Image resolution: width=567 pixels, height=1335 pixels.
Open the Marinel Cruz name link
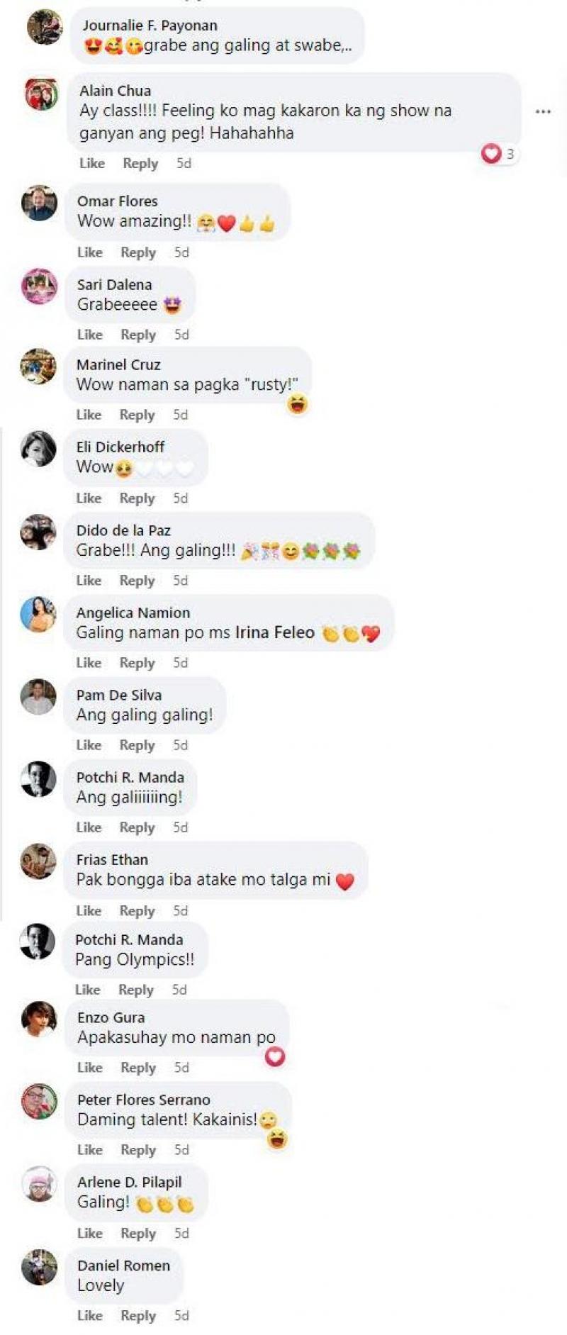coord(118,364)
